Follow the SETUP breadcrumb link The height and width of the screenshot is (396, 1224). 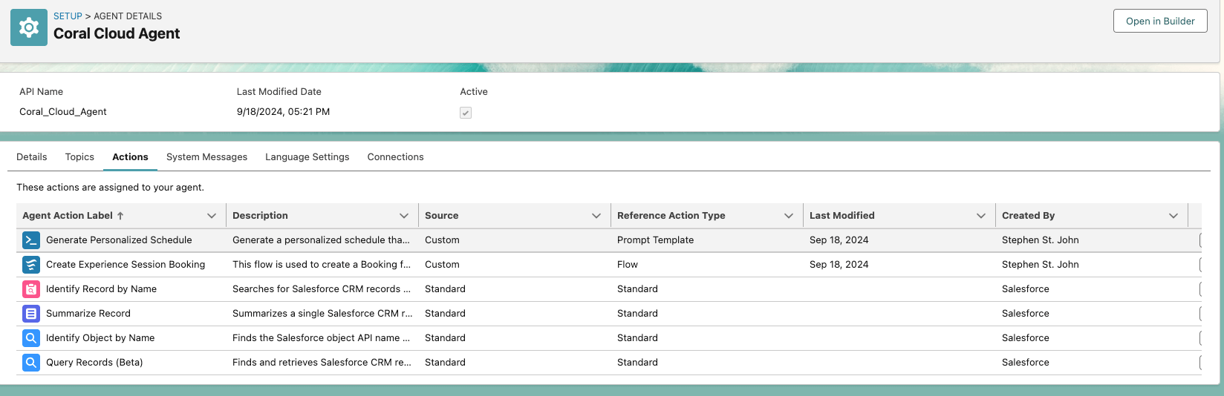pyautogui.click(x=68, y=16)
